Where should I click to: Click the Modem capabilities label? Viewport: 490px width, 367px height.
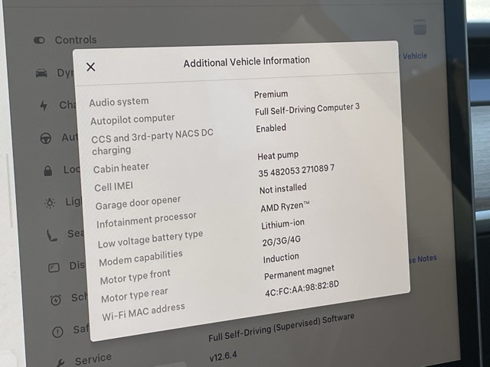coord(141,258)
